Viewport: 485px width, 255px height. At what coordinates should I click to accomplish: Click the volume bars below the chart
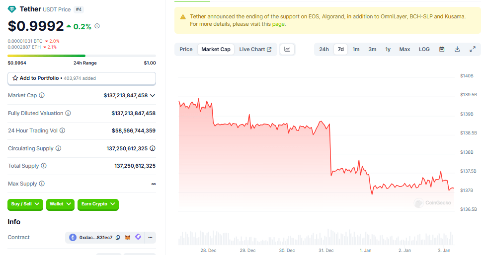[x=316, y=237]
